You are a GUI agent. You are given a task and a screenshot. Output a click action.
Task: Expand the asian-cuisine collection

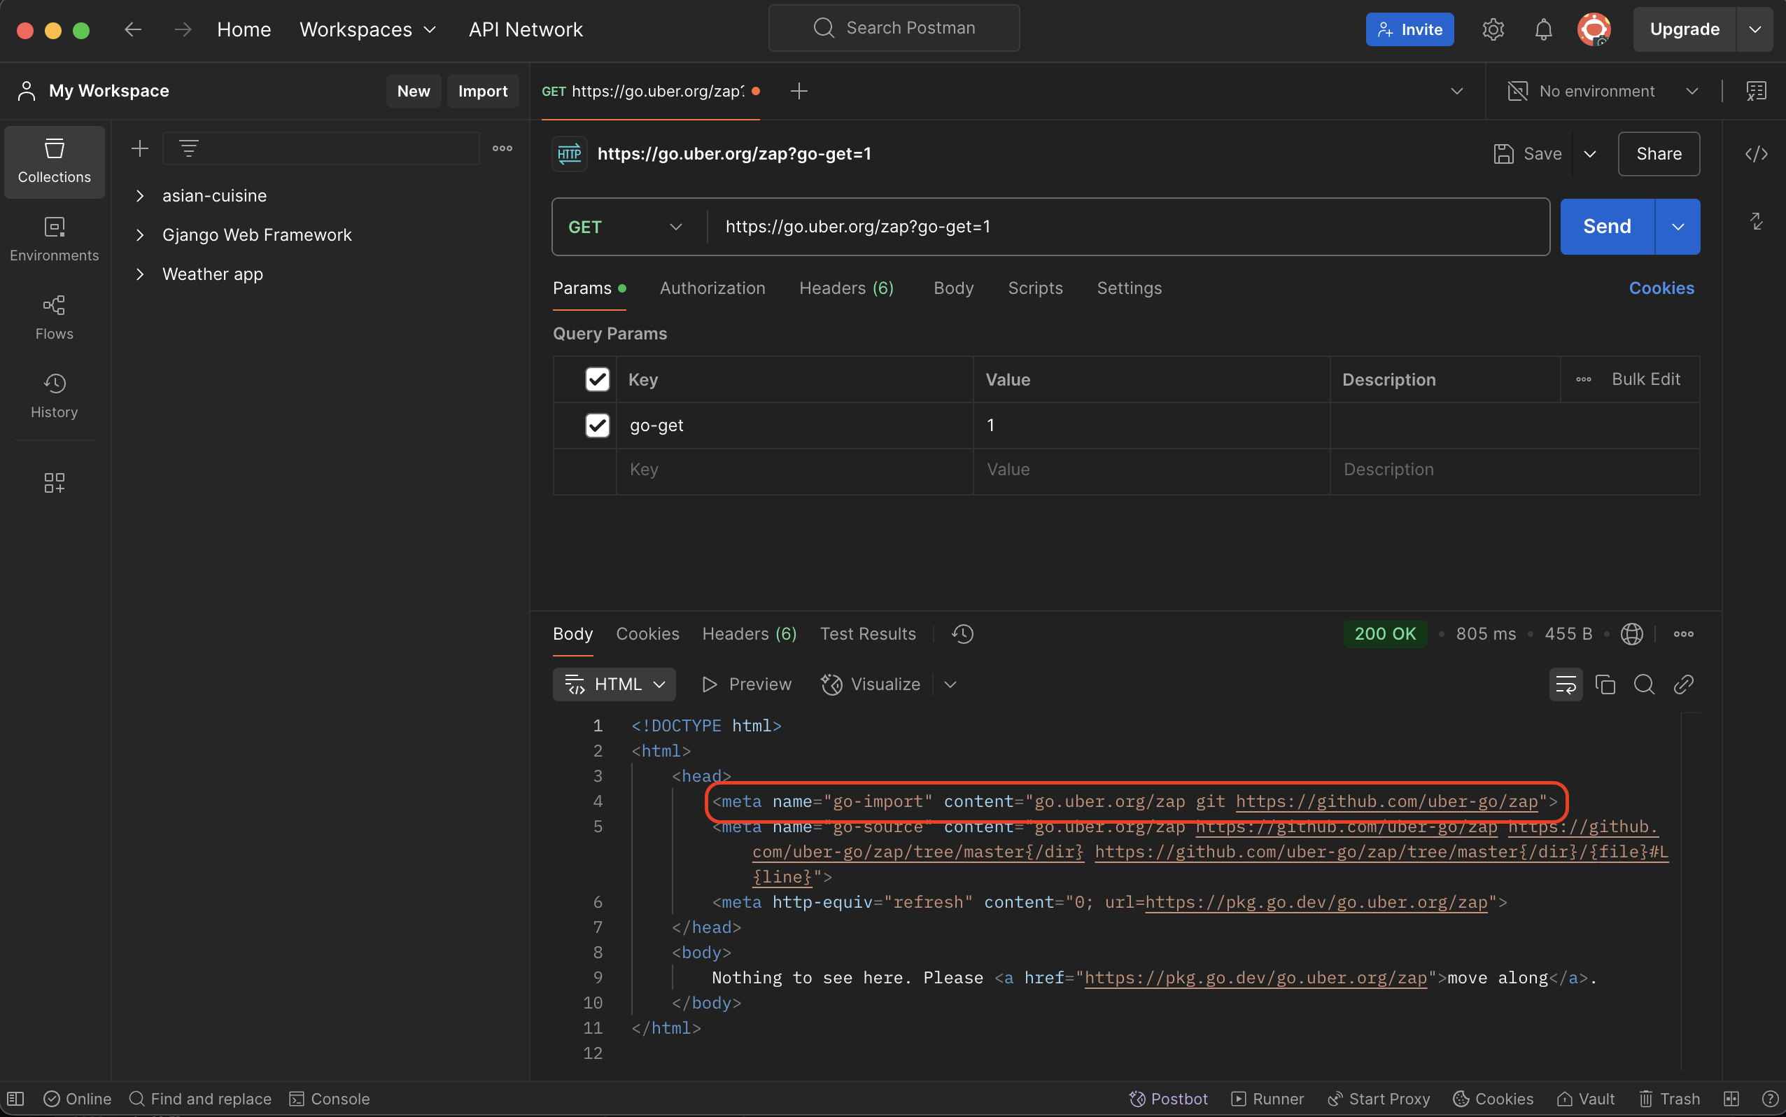138,195
